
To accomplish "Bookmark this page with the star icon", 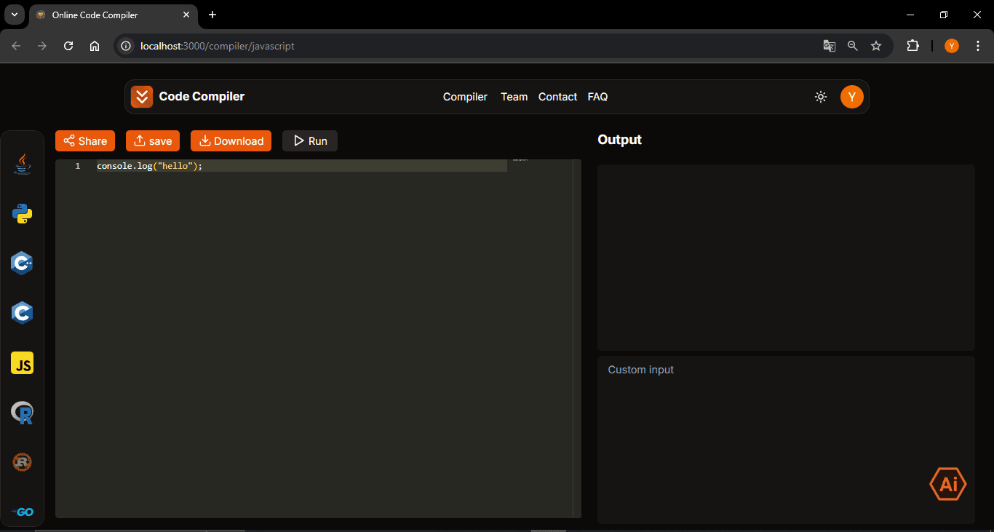I will point(876,46).
